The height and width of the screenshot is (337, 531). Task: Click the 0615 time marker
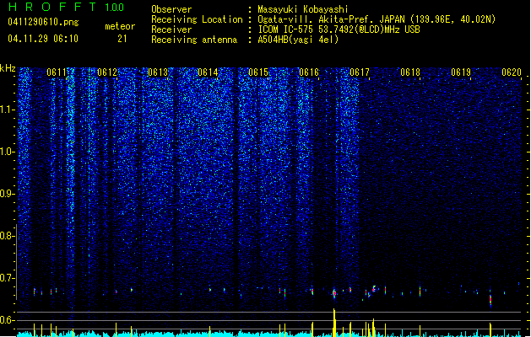point(258,72)
